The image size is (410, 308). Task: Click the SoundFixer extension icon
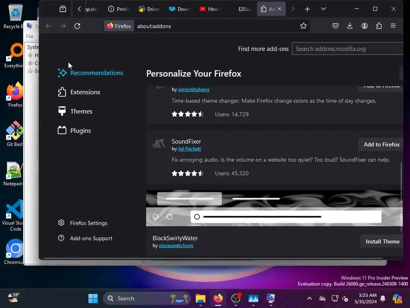tap(159, 144)
